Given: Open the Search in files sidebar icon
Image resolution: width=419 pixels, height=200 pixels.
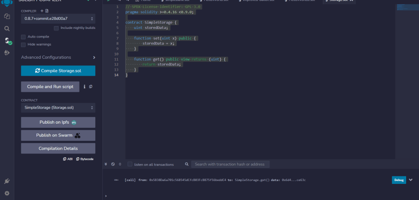Looking at the screenshot, I should point(7,29).
